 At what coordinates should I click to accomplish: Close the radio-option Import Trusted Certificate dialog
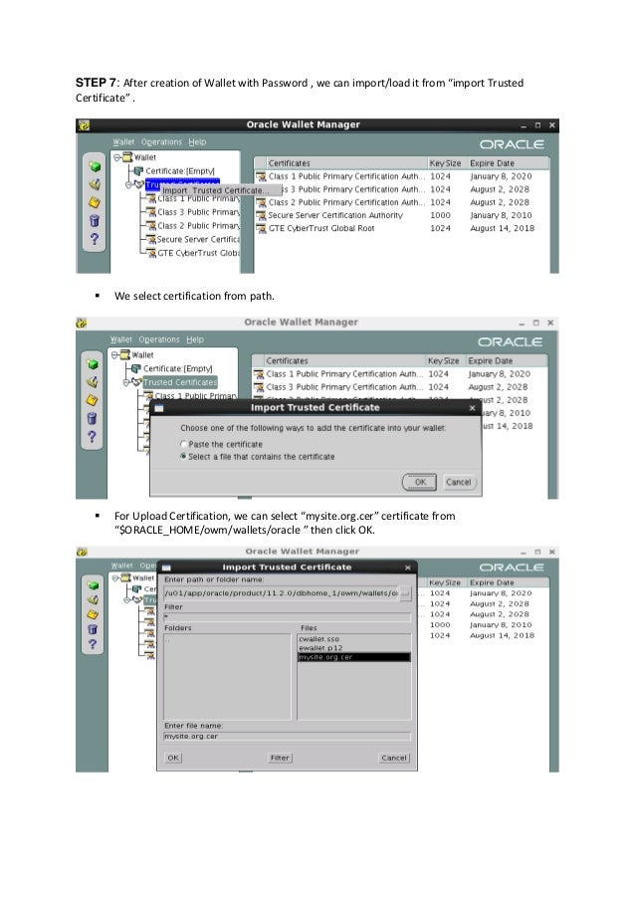(x=472, y=407)
